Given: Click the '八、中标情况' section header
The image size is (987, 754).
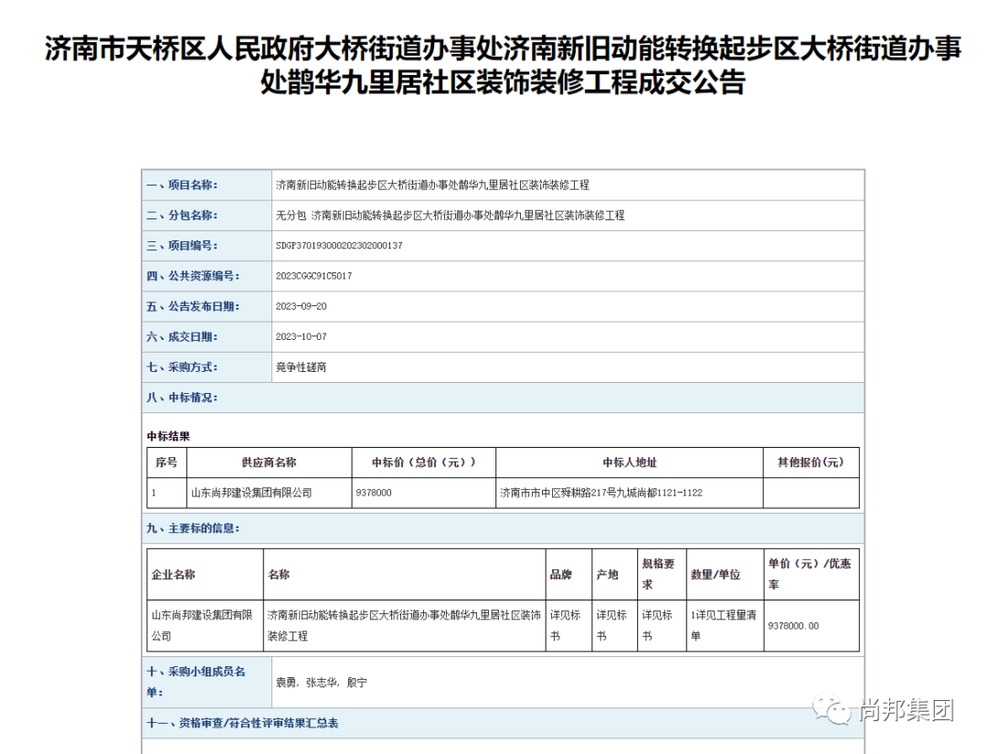Looking at the screenshot, I should coord(503,398).
